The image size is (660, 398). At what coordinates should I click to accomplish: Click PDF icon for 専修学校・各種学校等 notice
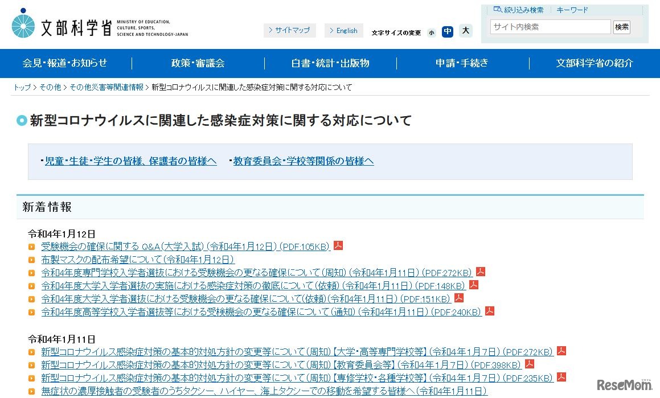561,377
